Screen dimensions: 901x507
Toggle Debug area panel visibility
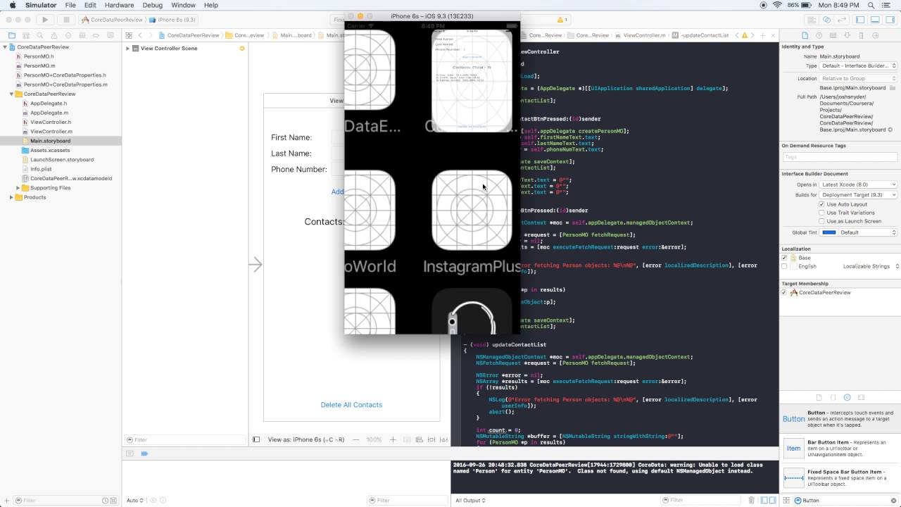point(874,20)
